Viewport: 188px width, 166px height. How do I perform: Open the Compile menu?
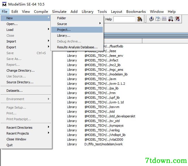41,12
